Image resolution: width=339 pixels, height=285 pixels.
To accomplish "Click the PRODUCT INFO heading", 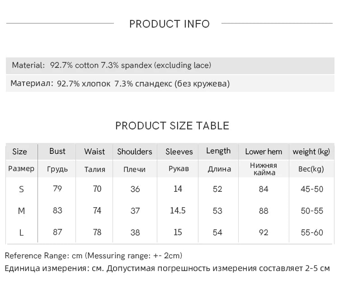I will coord(169,24).
